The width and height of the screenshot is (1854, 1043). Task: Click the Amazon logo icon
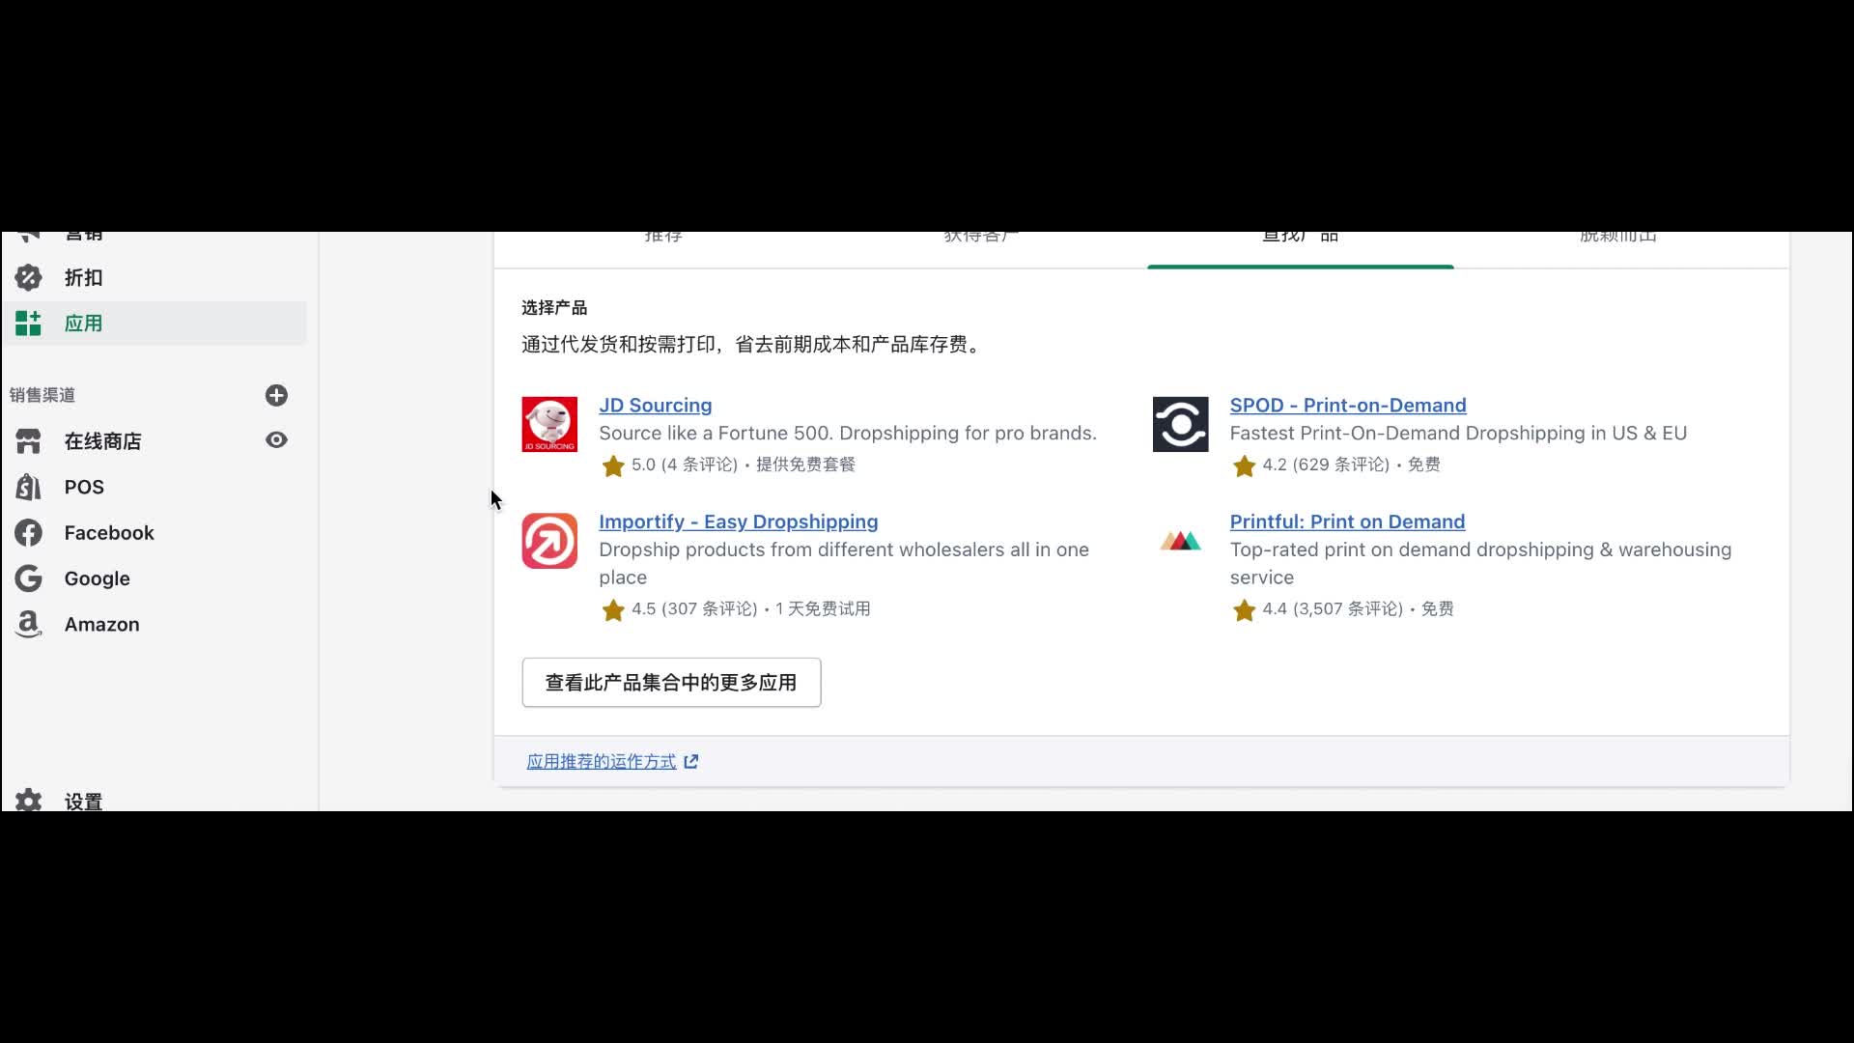coord(28,625)
